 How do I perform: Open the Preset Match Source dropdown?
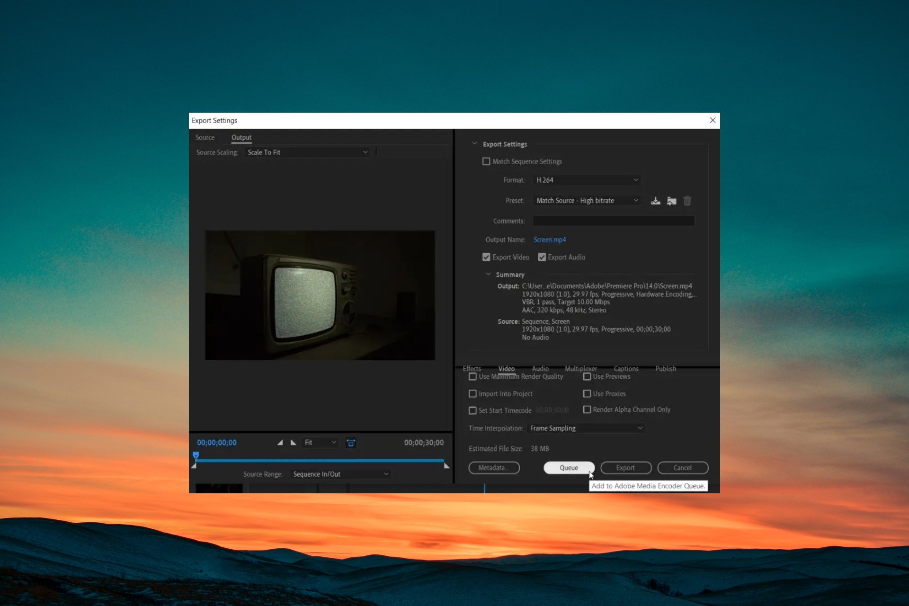click(587, 201)
